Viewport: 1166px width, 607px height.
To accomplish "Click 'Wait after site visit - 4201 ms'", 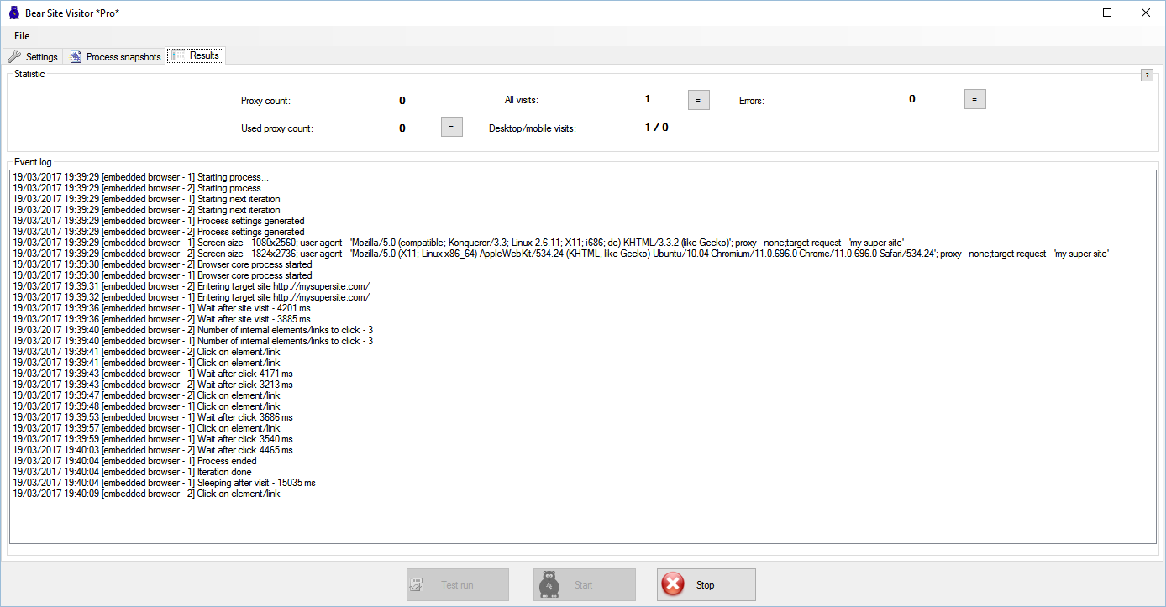I will [161, 308].
